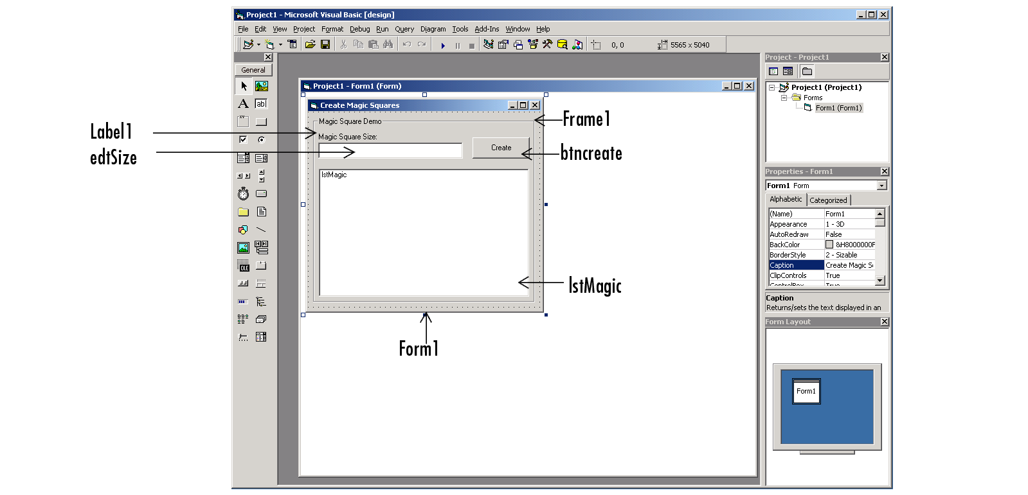The width and height of the screenshot is (1028, 495).
Task: Select the OLE container tool
Action: (244, 265)
